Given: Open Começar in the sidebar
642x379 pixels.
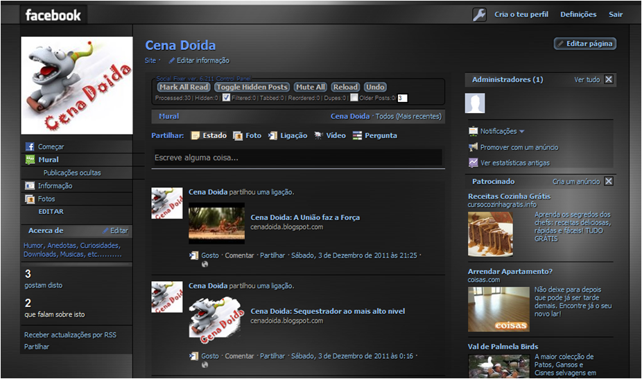Looking at the screenshot, I should coord(51,146).
